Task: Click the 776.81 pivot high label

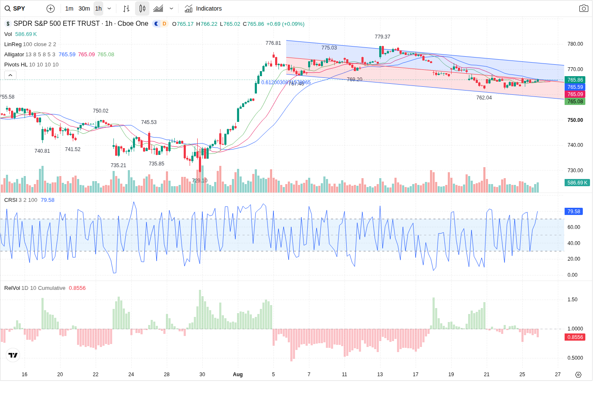Action: click(x=273, y=43)
